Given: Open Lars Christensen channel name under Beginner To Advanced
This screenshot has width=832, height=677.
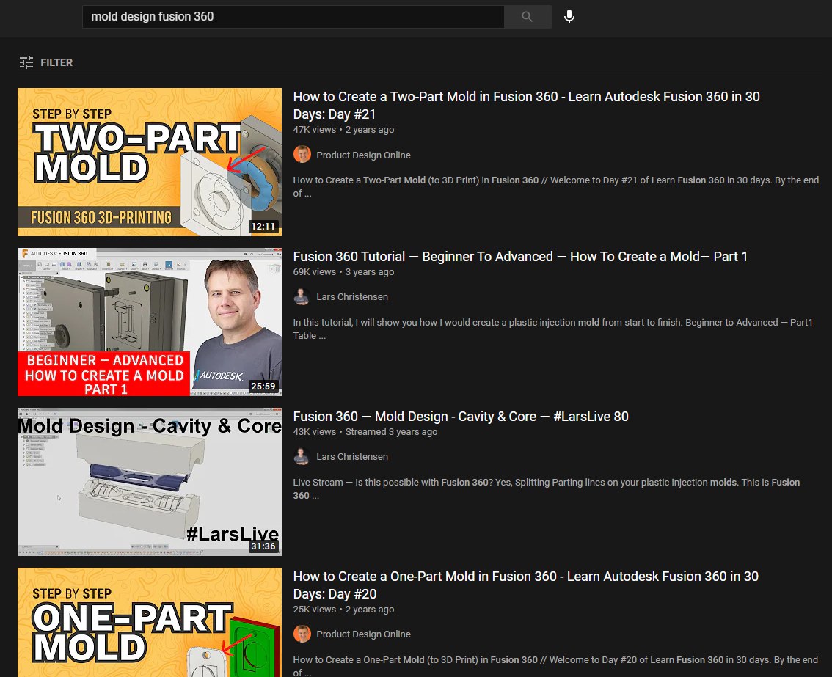Looking at the screenshot, I should coord(352,296).
